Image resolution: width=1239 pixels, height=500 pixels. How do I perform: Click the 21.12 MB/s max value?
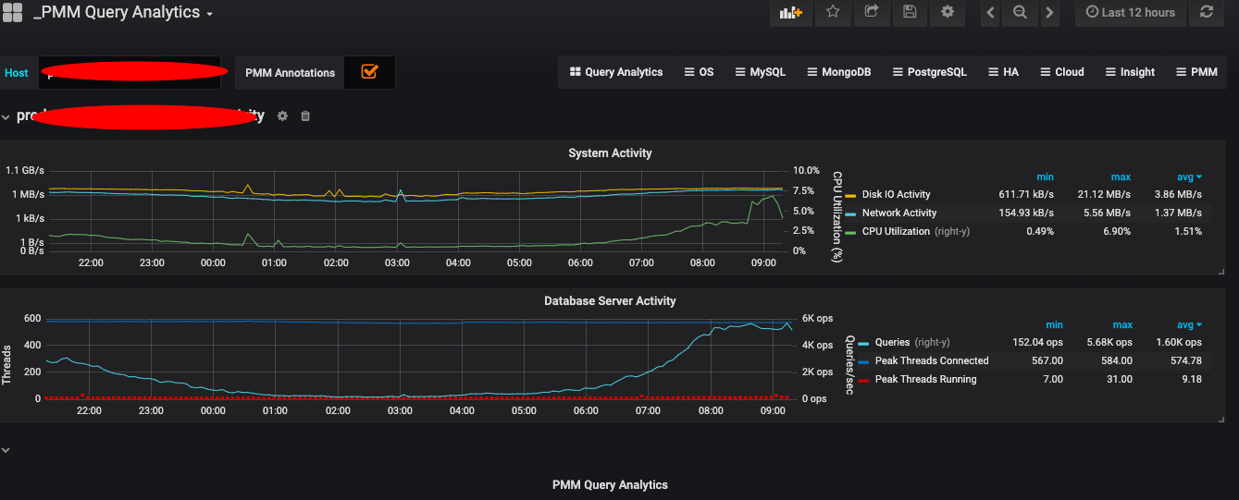tap(1104, 194)
